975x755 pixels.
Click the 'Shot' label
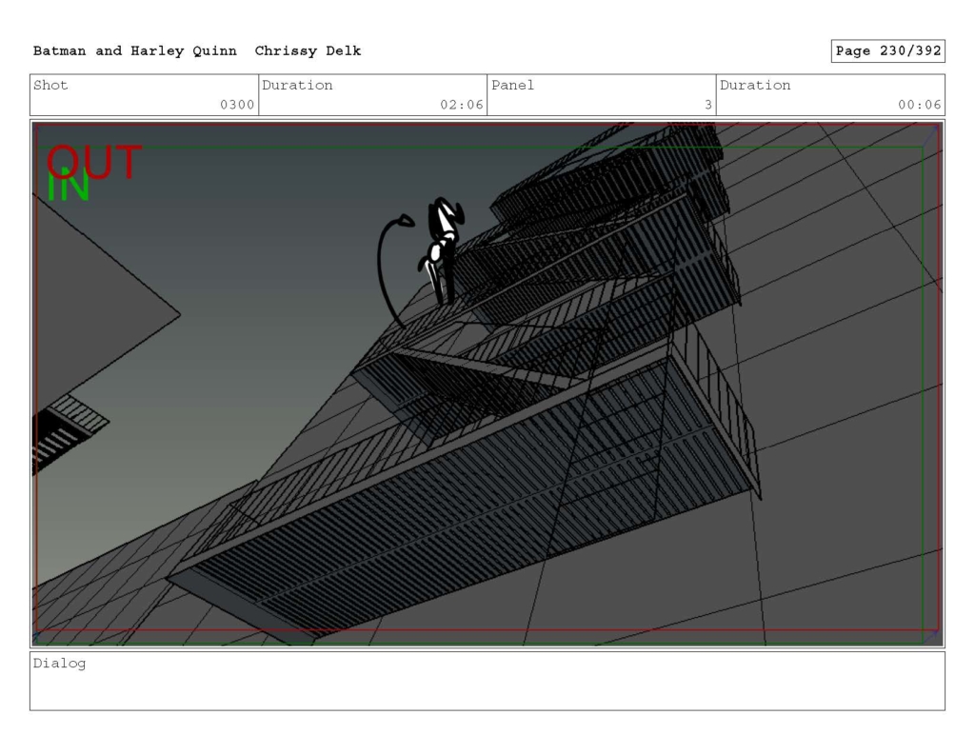tap(50, 85)
